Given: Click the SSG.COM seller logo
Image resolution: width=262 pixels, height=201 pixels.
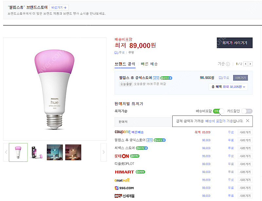Looking at the screenshot, I should pyautogui.click(x=124, y=188).
